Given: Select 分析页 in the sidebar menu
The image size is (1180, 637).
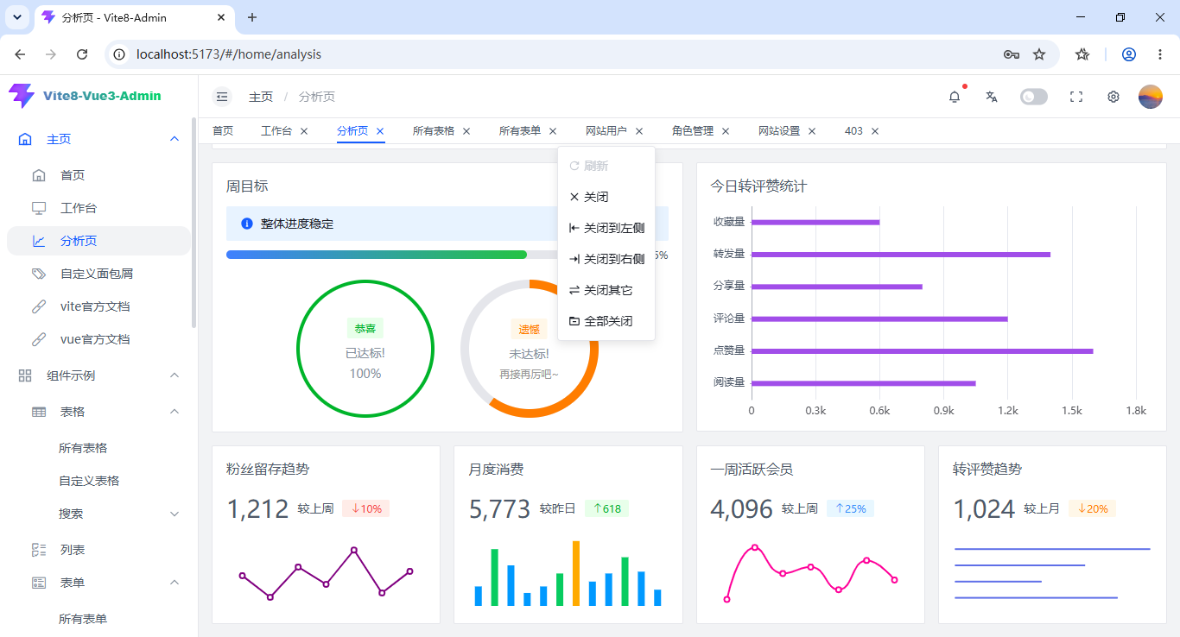Looking at the screenshot, I should pos(98,241).
